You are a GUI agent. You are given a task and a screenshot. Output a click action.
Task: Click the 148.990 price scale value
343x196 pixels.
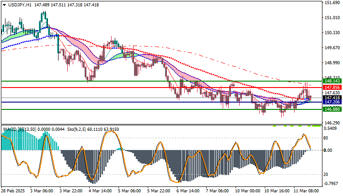[332, 63]
